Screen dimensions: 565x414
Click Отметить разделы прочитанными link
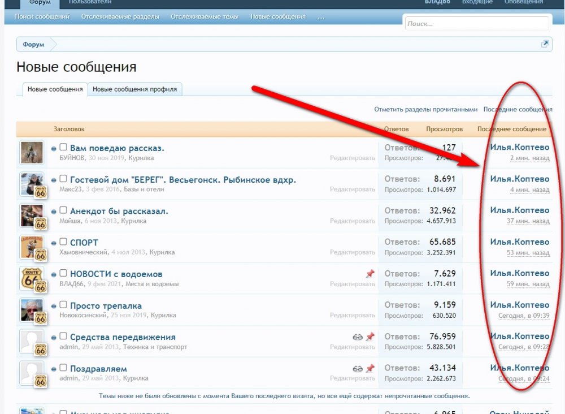click(x=425, y=109)
